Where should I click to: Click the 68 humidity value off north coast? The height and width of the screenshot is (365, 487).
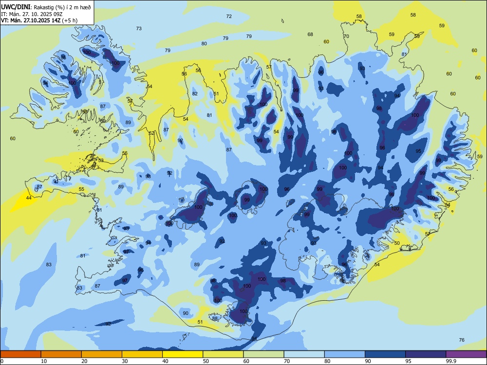(310, 35)
